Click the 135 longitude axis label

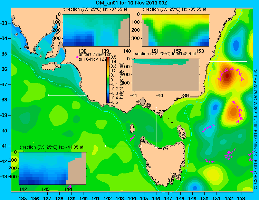click(23, 198)
